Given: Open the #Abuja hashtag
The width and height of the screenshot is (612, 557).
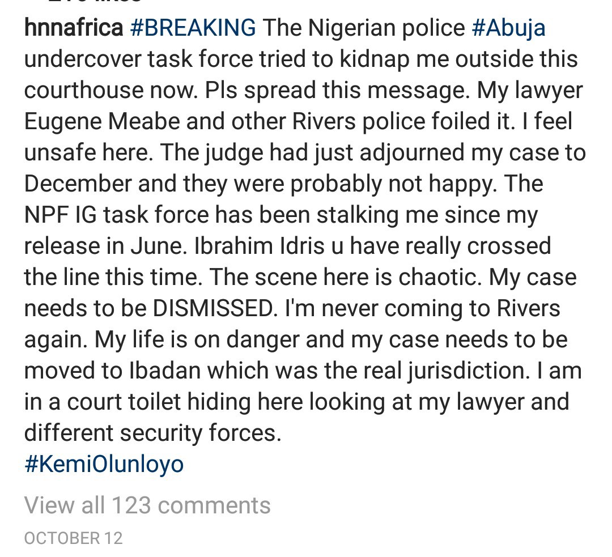Looking at the screenshot, I should 508,28.
